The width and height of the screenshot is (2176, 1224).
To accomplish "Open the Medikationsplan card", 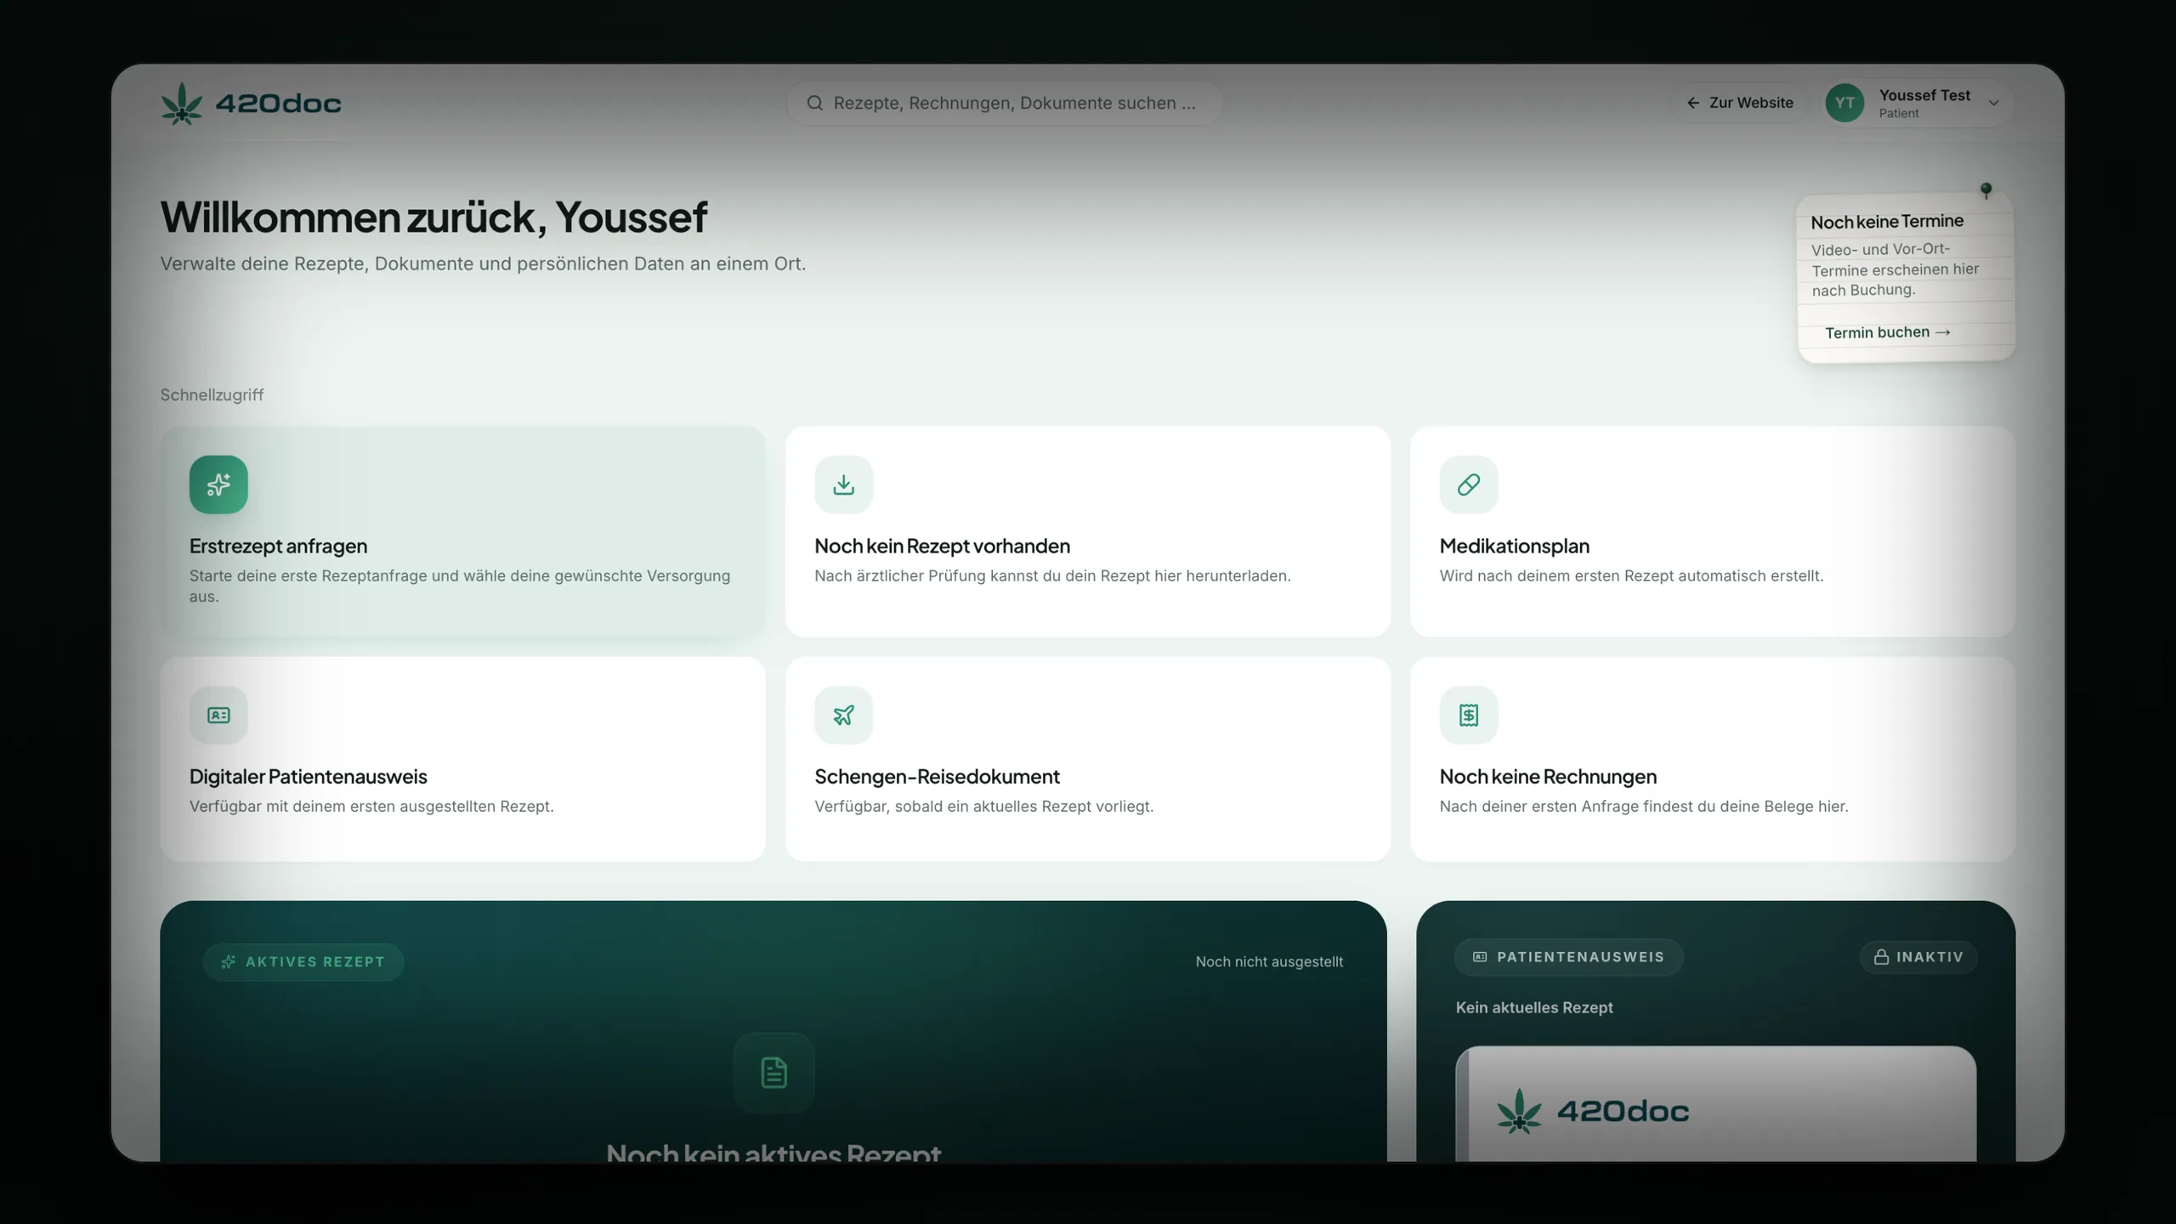I will tap(1712, 531).
